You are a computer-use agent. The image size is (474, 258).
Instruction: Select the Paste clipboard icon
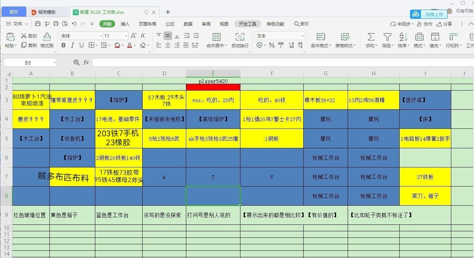[x=10, y=36]
